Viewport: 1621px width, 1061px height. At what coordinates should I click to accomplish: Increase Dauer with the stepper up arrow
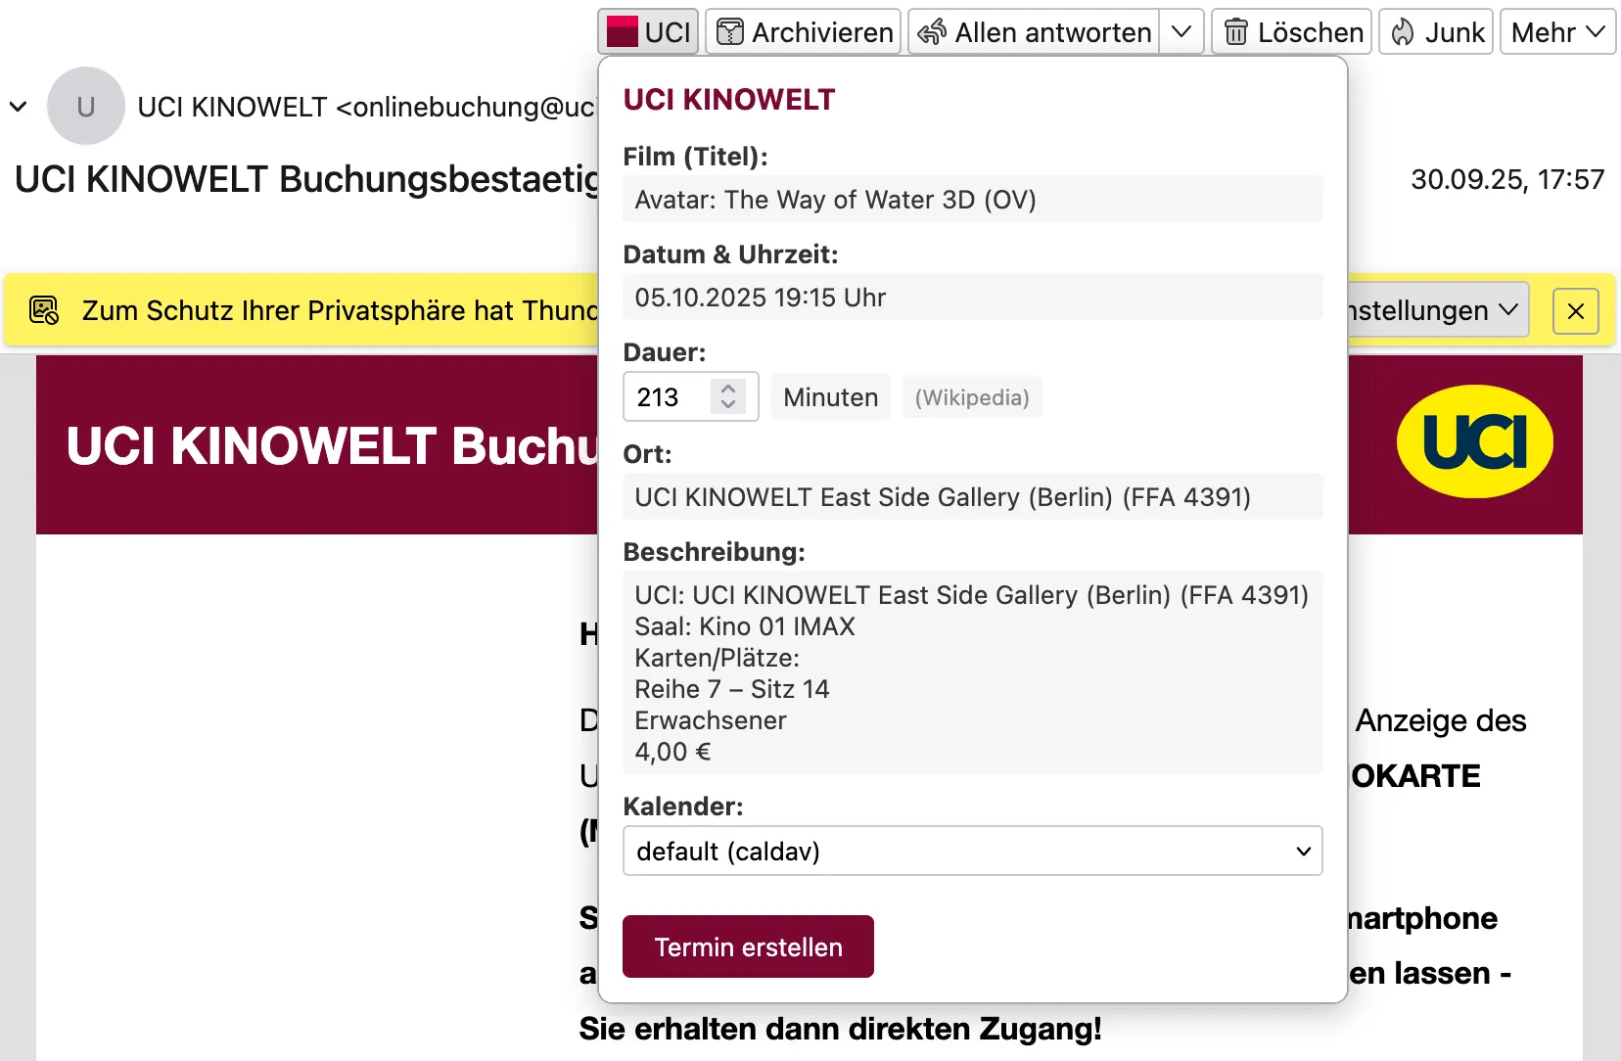(728, 388)
